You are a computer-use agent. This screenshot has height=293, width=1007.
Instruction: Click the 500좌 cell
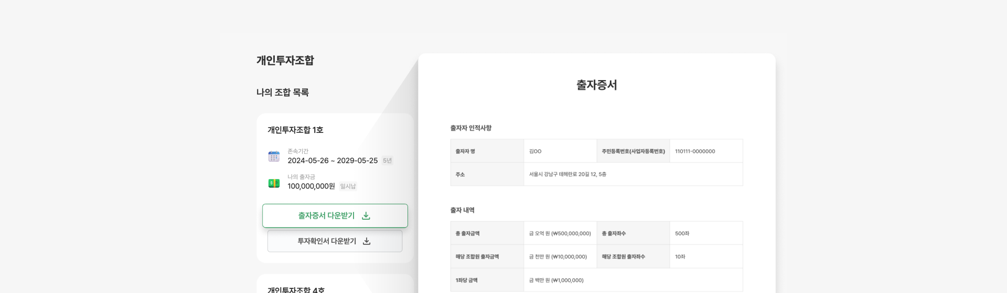pos(706,233)
